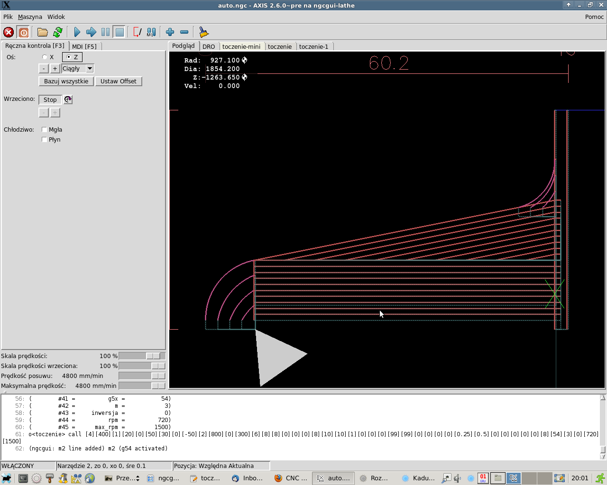
Task: Open the toczenie-1 tab
Action: click(313, 46)
